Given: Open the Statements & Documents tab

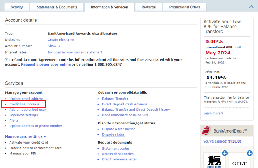Looking at the screenshot, I should point(57,7).
